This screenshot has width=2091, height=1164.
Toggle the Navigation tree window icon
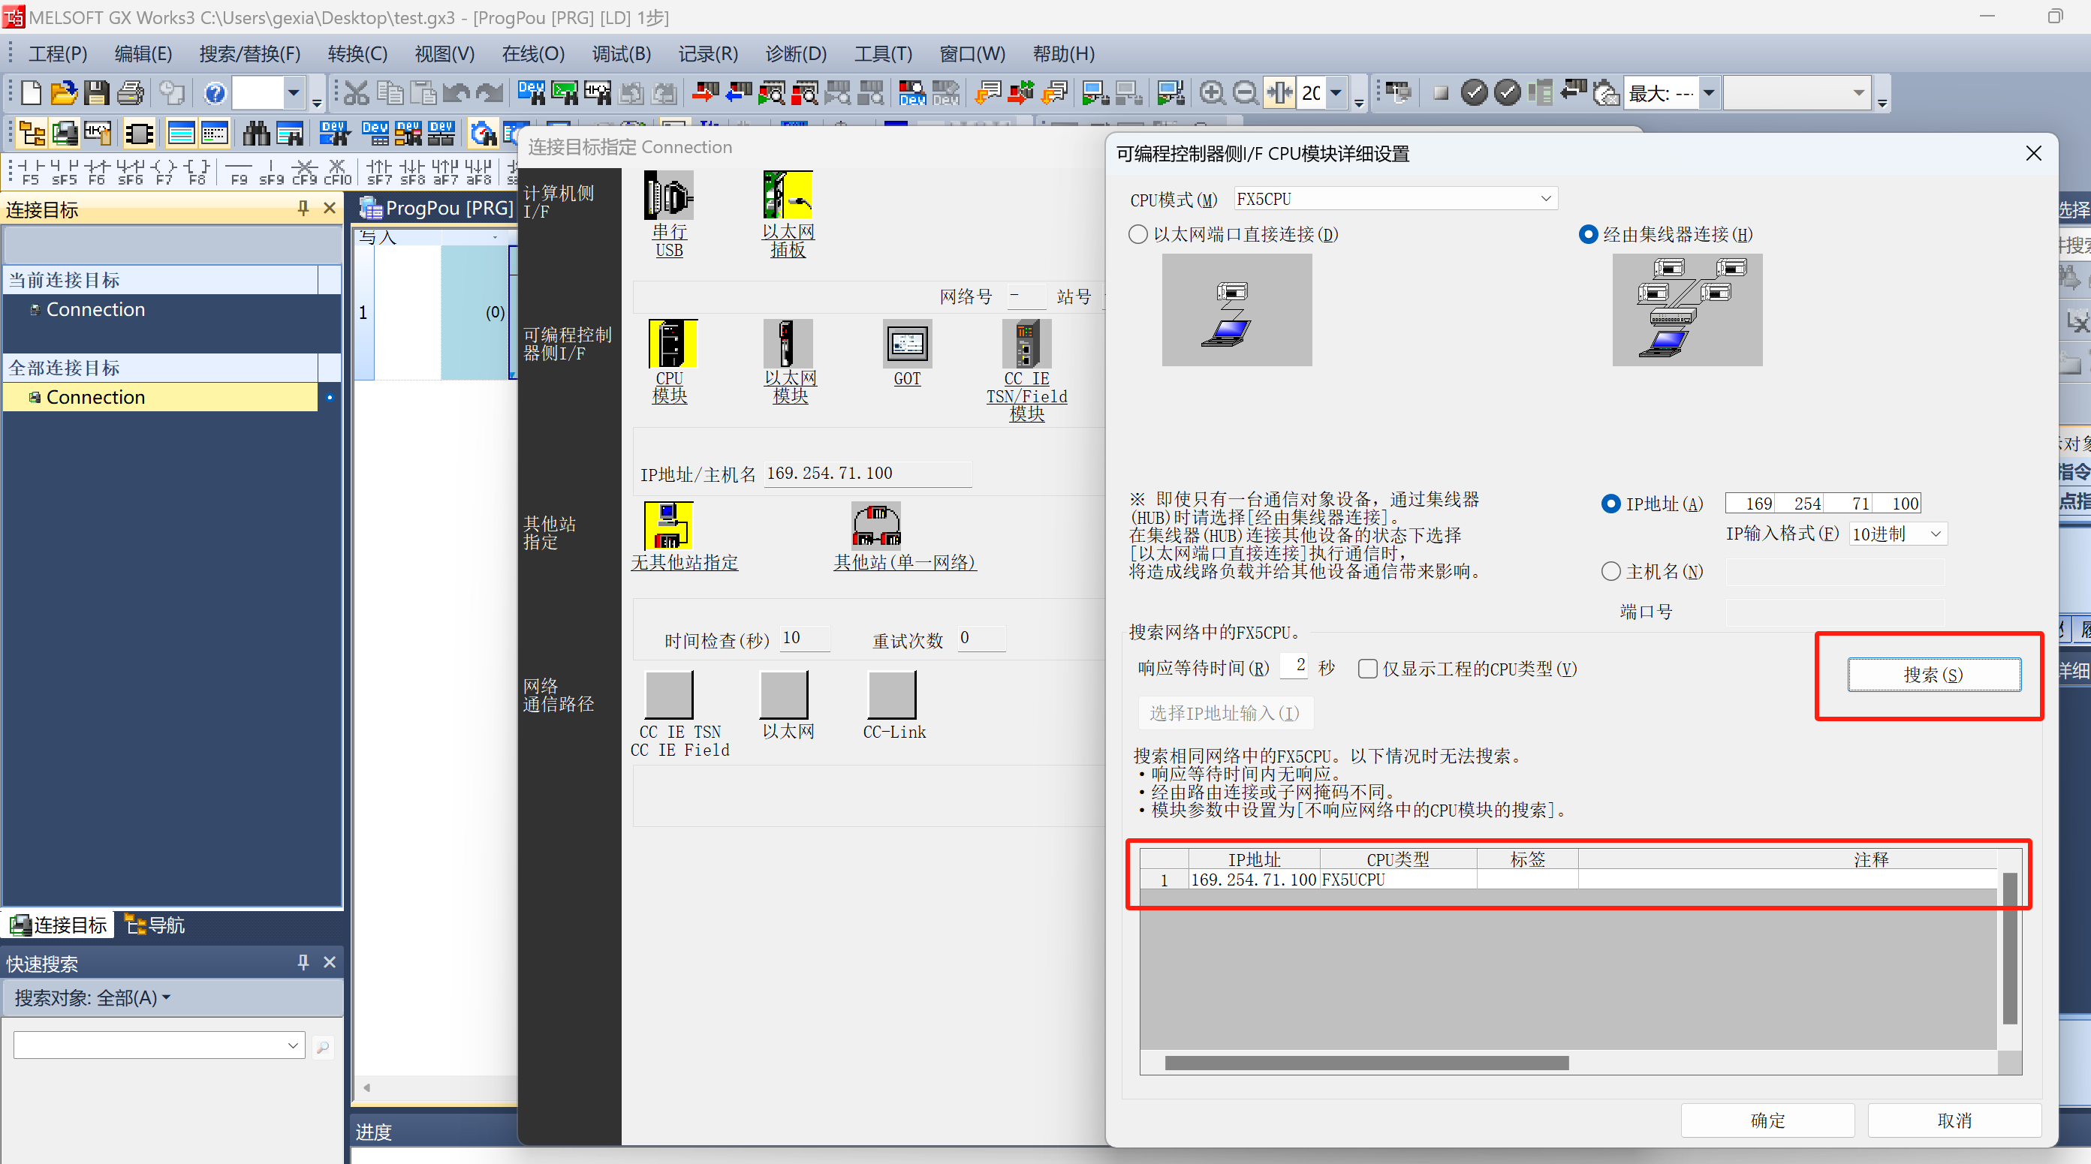click(32, 133)
